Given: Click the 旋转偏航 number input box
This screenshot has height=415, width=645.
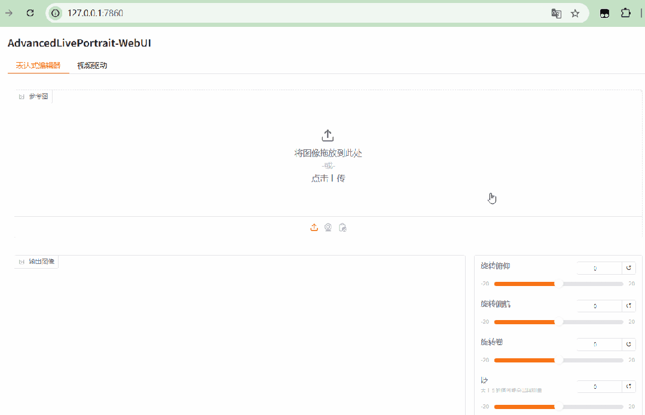Looking at the screenshot, I should click(599, 306).
